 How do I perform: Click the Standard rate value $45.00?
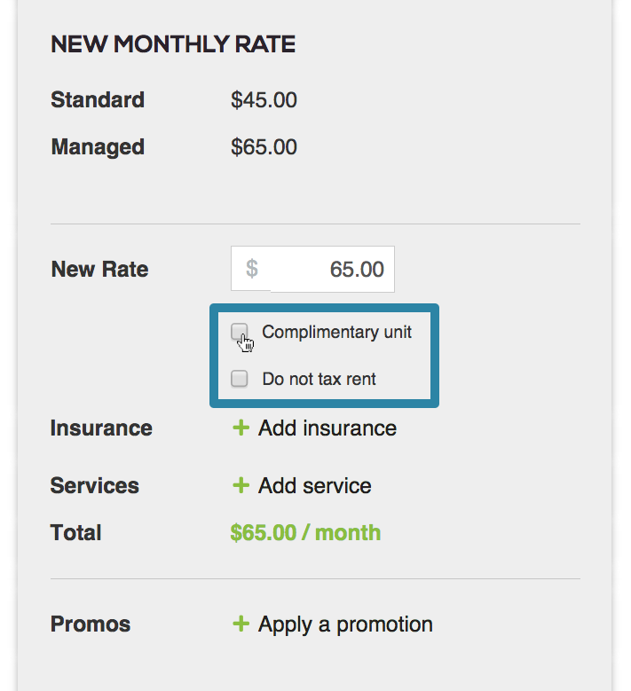pyautogui.click(x=264, y=100)
